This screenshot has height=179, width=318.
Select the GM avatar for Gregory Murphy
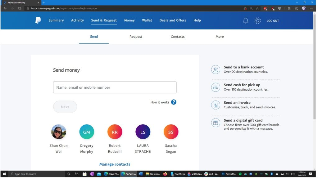pos(87,132)
